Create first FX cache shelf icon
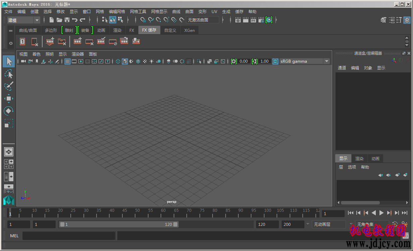 click(x=22, y=42)
